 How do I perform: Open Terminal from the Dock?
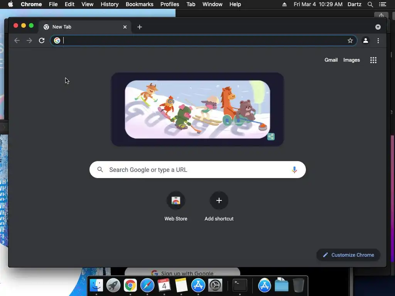point(240,285)
